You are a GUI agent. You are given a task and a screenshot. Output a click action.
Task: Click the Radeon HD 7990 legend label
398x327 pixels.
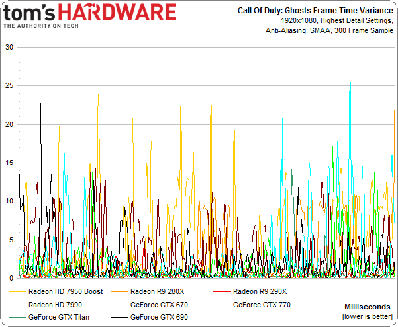[x=55, y=305]
